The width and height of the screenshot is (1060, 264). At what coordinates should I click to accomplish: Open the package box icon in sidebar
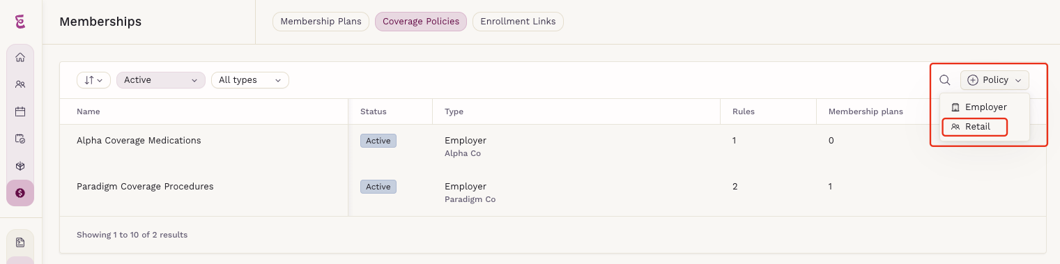pyautogui.click(x=20, y=166)
